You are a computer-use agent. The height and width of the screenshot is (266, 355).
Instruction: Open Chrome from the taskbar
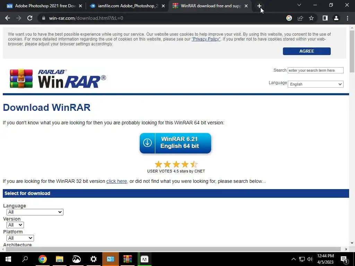pos(42,259)
